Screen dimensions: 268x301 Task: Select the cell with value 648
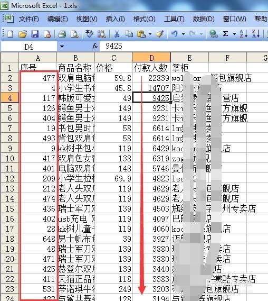pos(37,239)
